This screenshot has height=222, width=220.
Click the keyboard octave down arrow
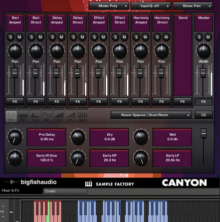point(3,216)
